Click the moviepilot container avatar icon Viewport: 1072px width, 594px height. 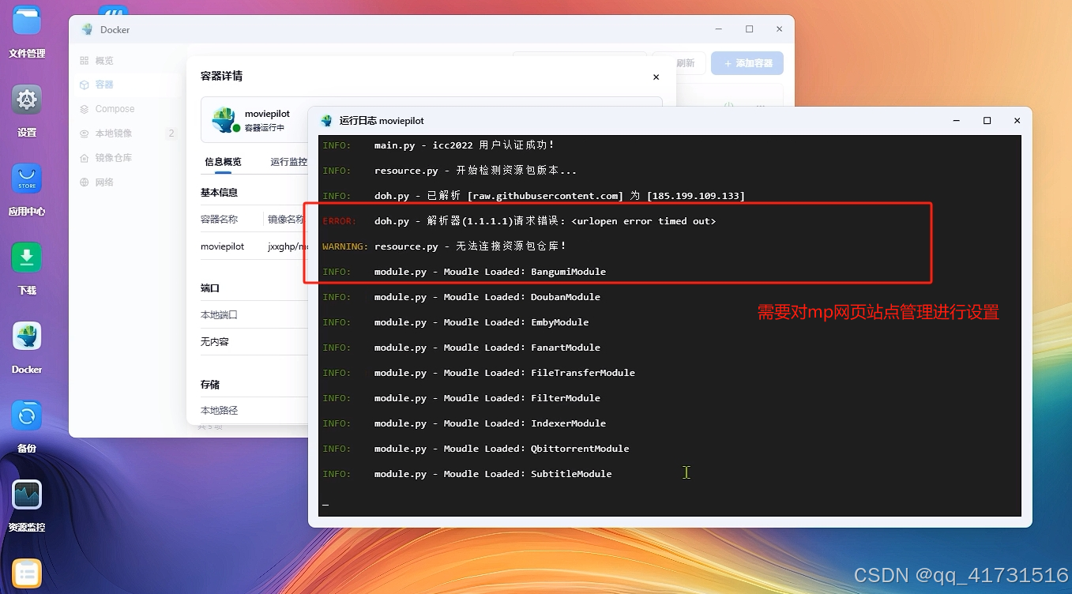pos(225,120)
